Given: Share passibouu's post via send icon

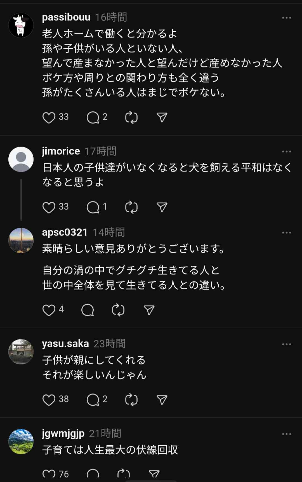Looking at the screenshot, I should coord(162,117).
